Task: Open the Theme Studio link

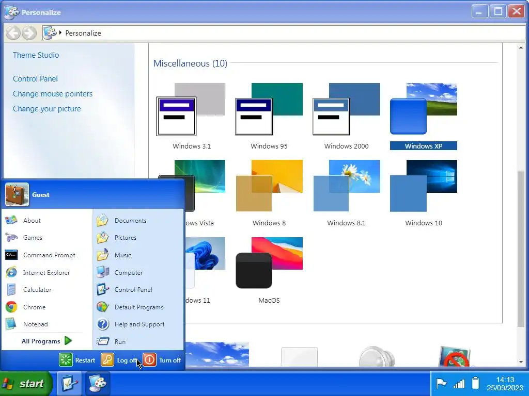Action: click(36, 55)
